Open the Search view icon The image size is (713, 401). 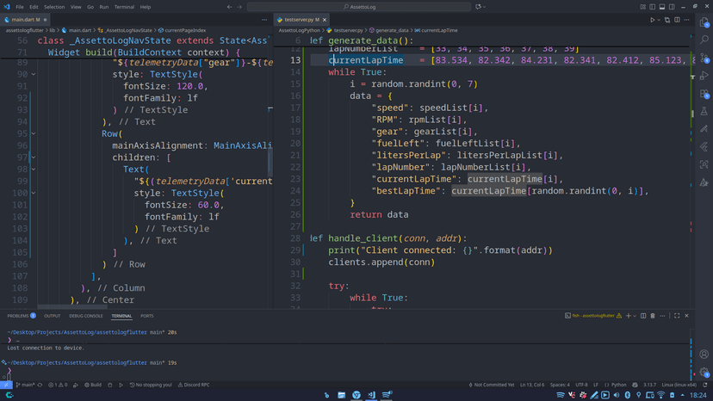tap(704, 40)
